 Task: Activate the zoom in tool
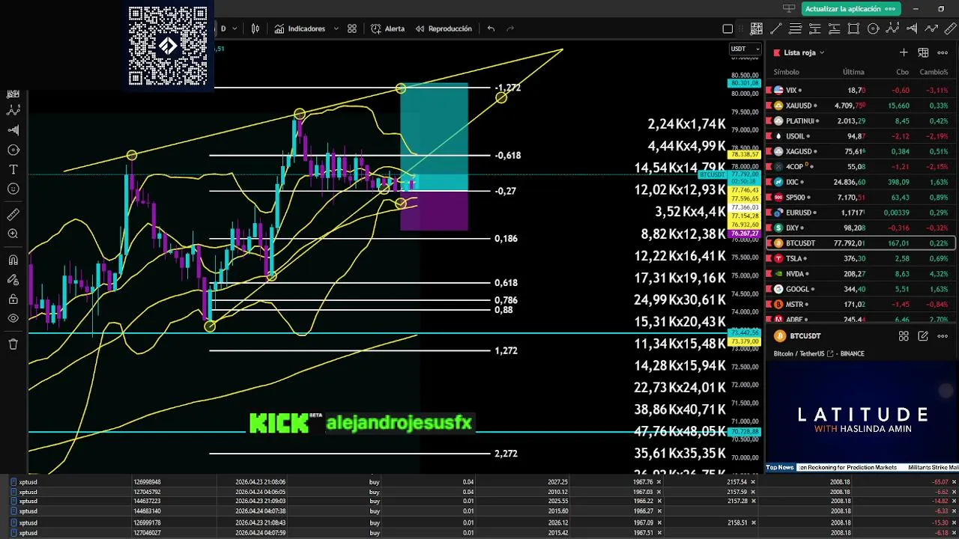tap(13, 234)
